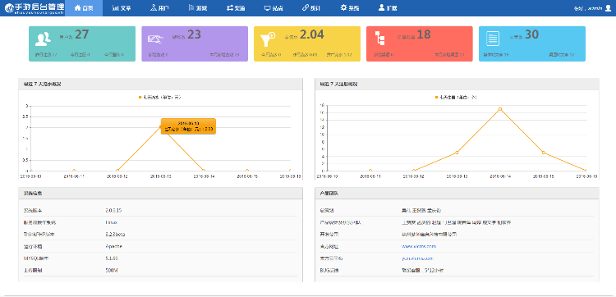
Task: Click the admin greeting text in header
Action: [x=588, y=8]
